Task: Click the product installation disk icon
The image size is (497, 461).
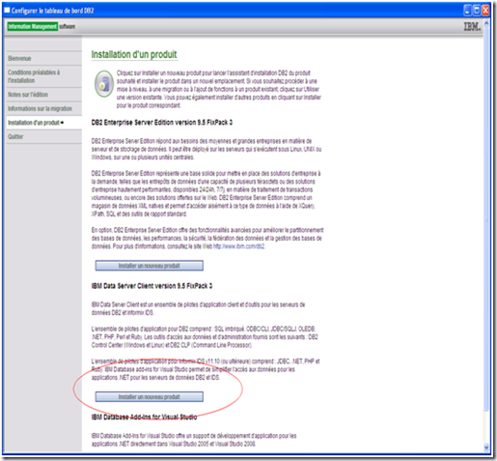Action: coord(104,84)
